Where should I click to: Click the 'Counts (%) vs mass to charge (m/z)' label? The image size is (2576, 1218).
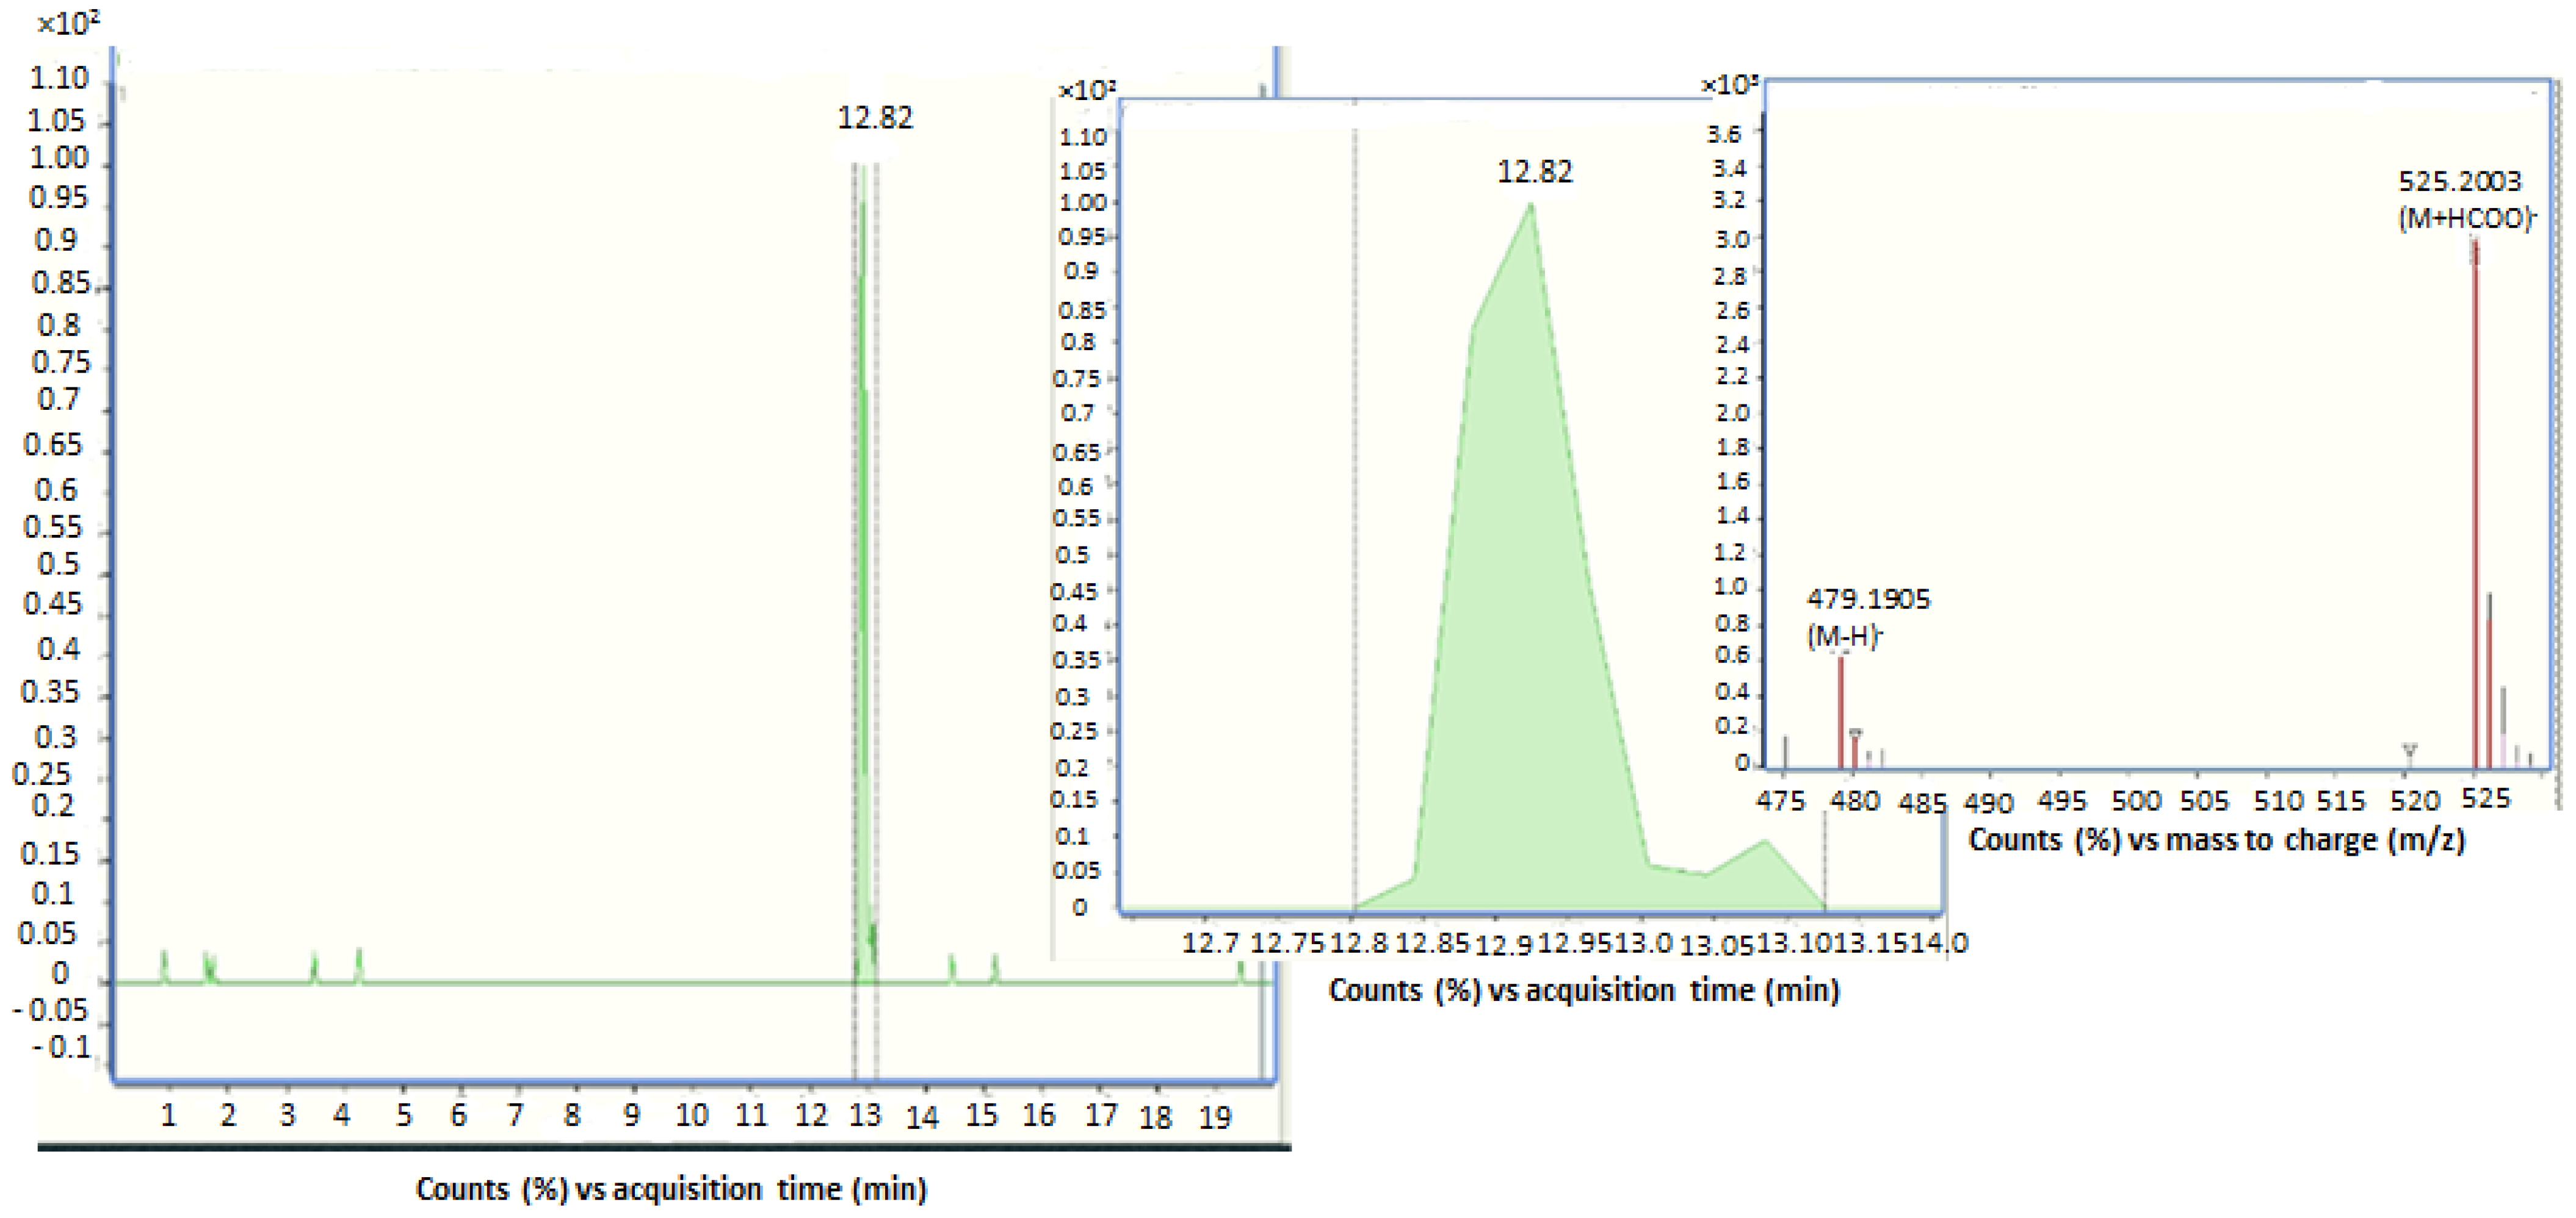point(2216,839)
